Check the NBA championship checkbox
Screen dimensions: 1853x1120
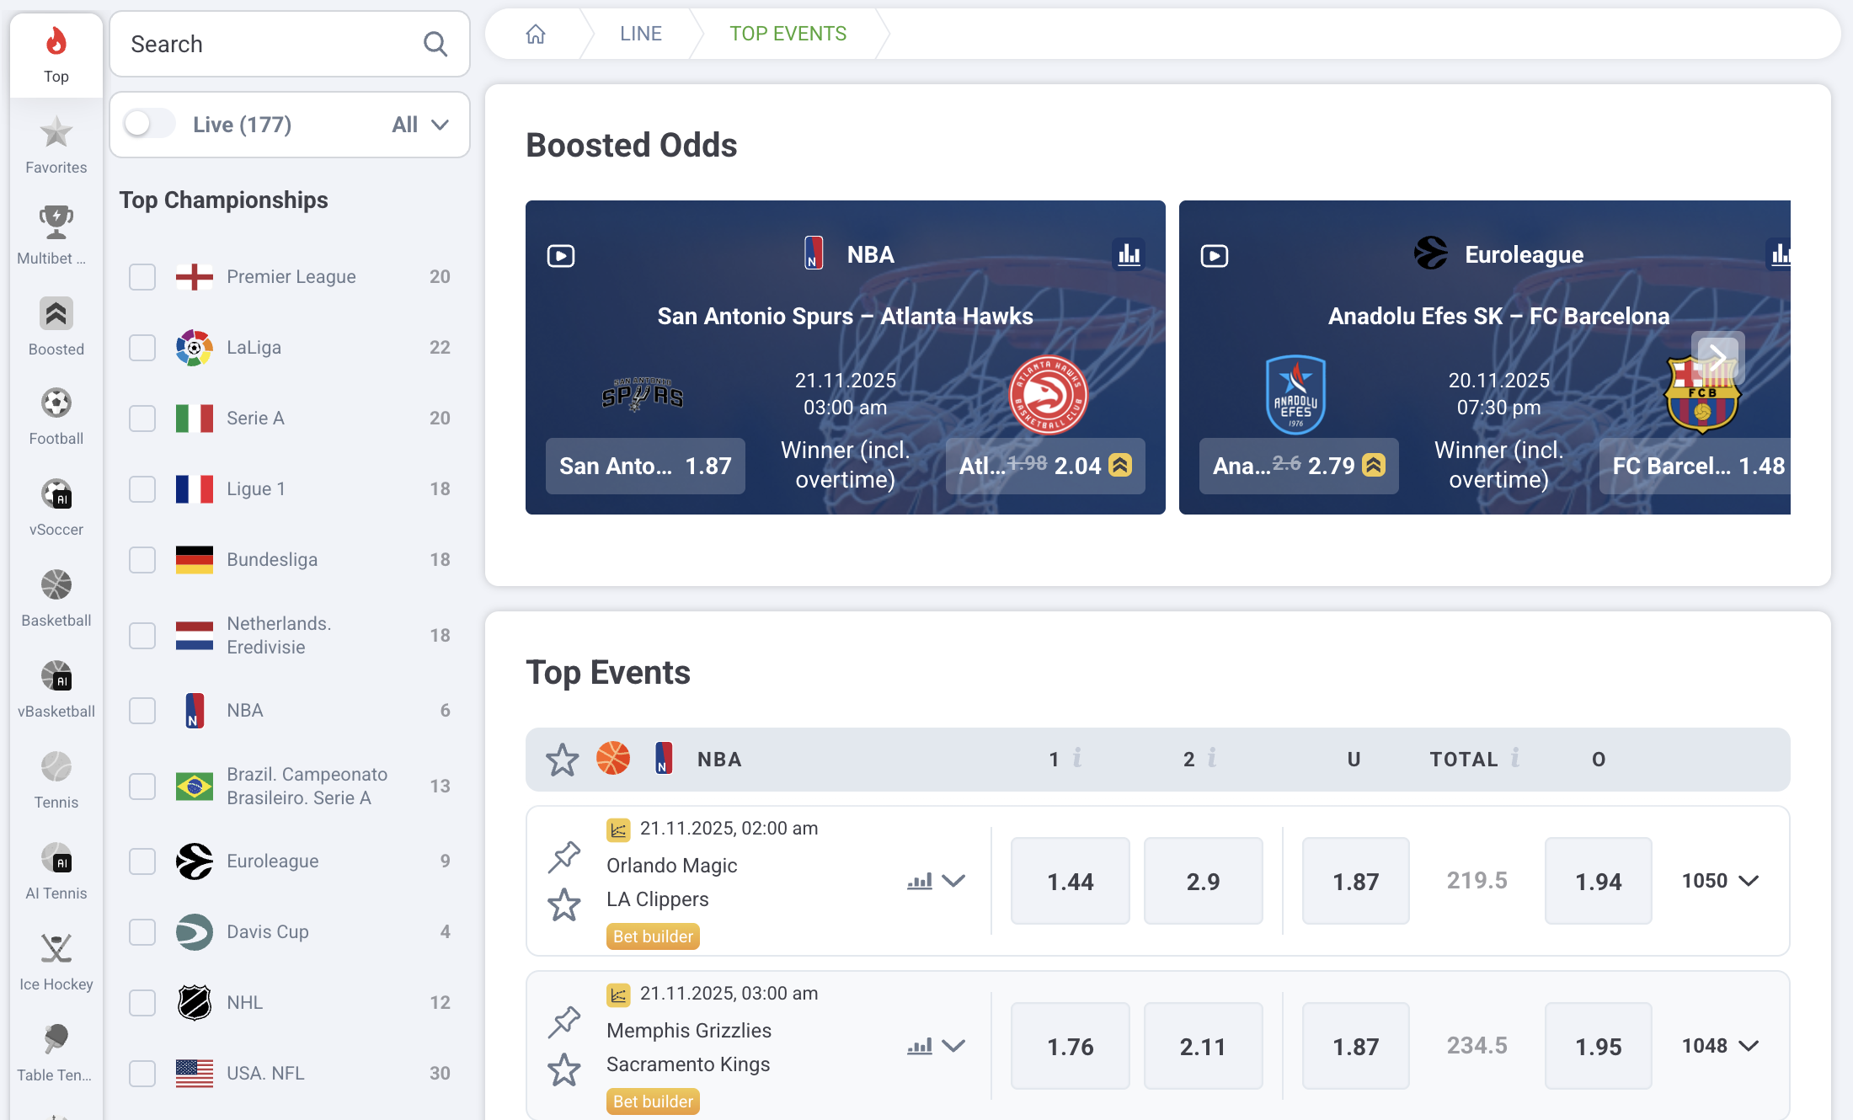coord(142,711)
